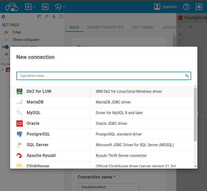This screenshot has height=191, width=207.
Task: Click the red Oracle driver icon
Action: pyautogui.click(x=20, y=124)
